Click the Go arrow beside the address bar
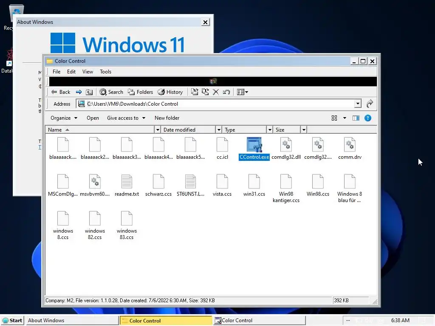This screenshot has height=326, width=435. [x=370, y=104]
